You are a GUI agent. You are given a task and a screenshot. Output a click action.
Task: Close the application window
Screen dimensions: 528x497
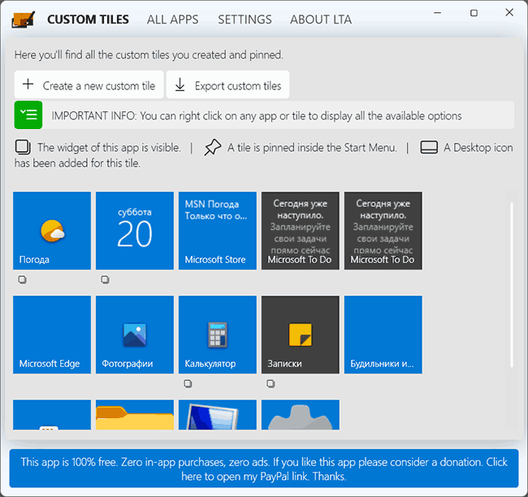click(x=509, y=12)
